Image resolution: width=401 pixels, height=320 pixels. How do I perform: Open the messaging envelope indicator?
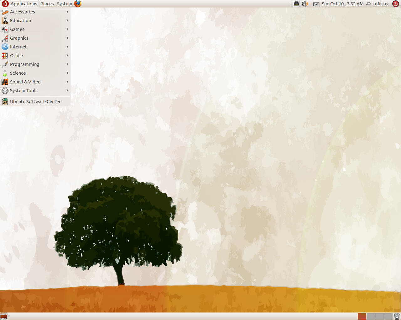point(316,4)
